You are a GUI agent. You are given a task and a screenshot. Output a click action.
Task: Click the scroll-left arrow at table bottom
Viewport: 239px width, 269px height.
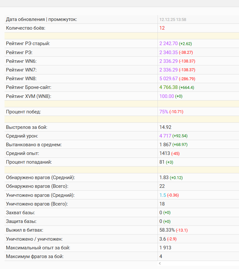[x=160, y=264]
